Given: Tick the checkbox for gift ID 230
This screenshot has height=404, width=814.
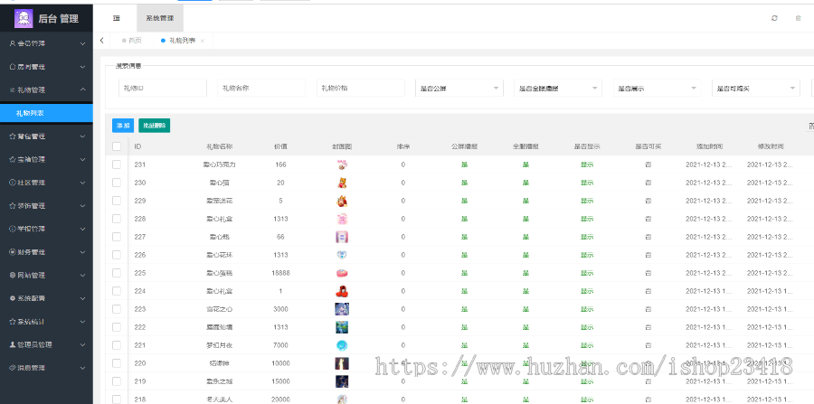Looking at the screenshot, I should 117,183.
